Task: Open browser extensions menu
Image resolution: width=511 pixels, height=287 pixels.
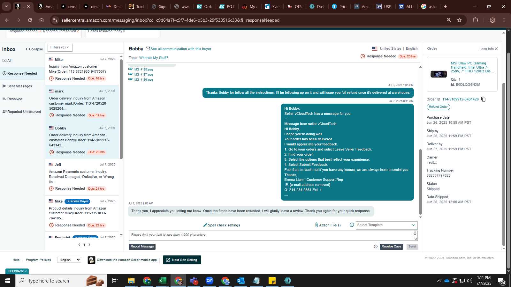Action: coord(475,20)
